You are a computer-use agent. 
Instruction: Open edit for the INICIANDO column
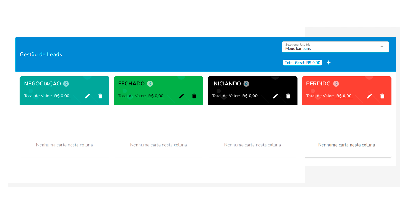coord(275,96)
